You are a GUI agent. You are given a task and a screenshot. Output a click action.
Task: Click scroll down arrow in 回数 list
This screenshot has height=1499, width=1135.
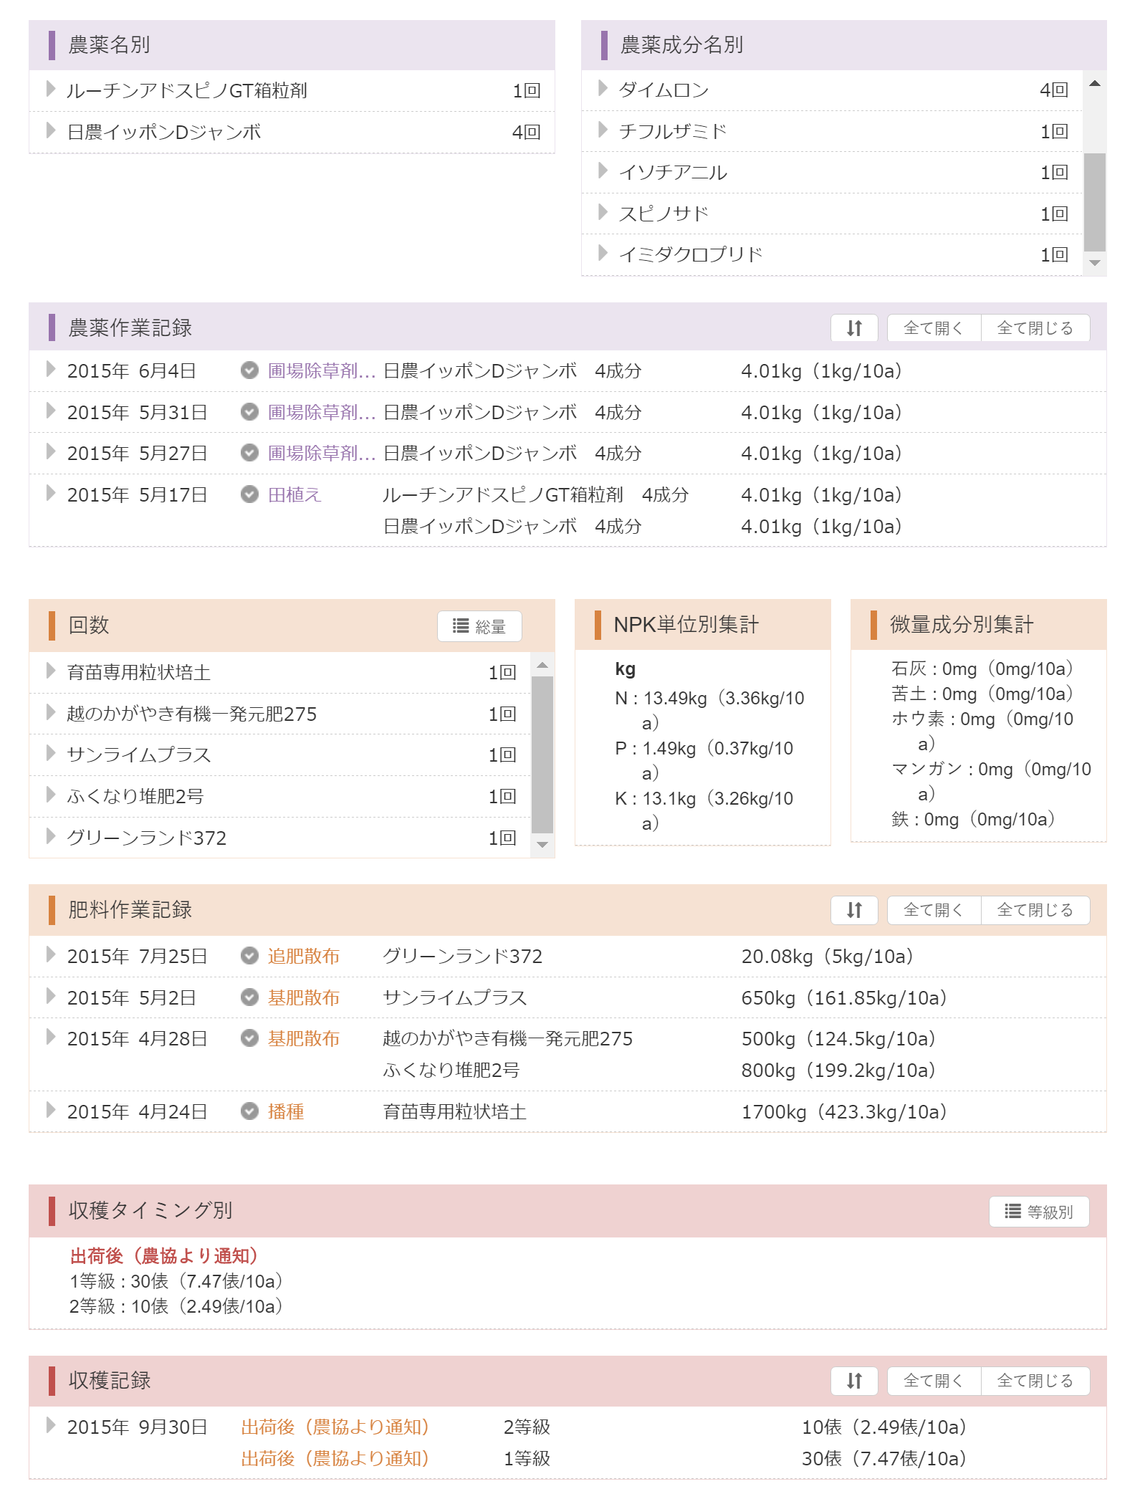[542, 845]
